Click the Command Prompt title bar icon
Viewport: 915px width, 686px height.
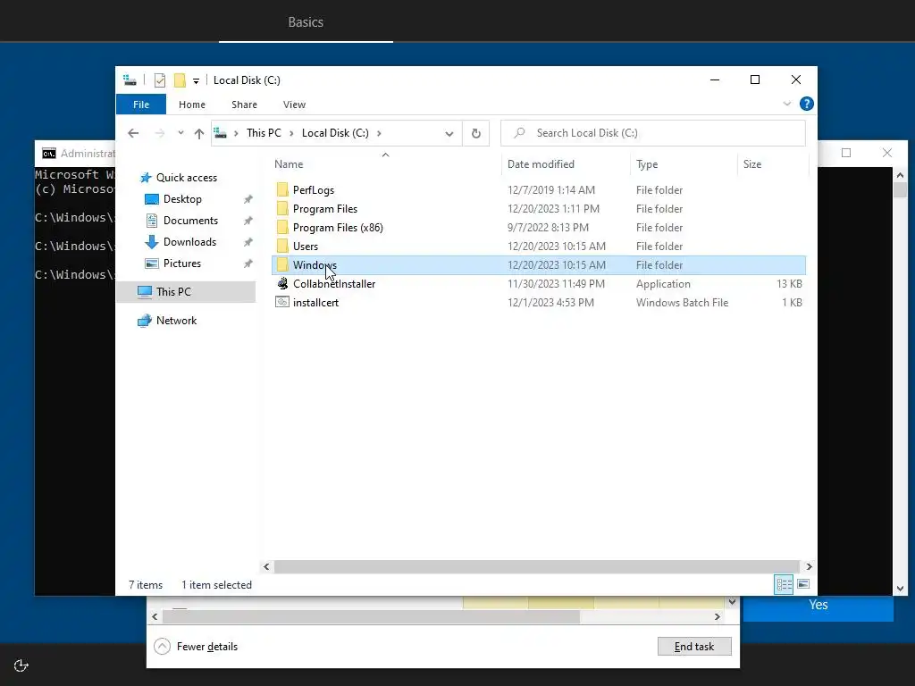49,154
